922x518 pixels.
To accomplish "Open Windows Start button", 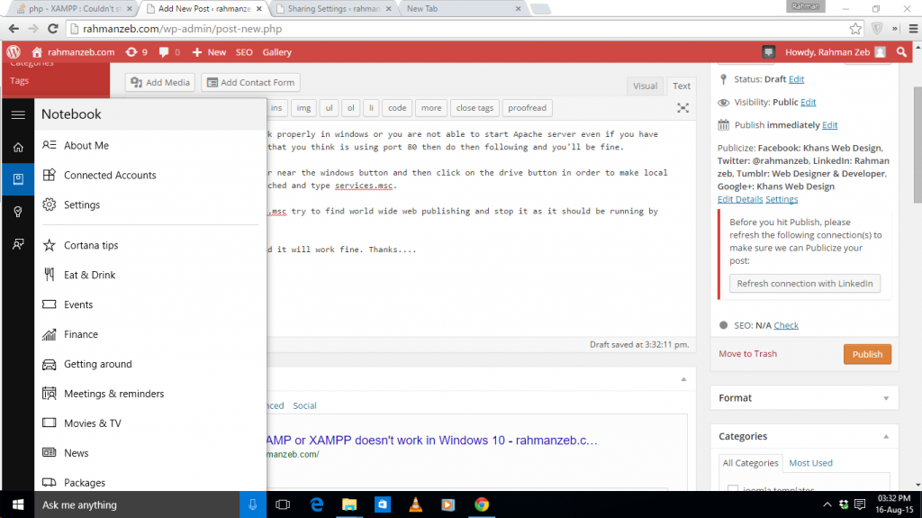I will (x=18, y=504).
